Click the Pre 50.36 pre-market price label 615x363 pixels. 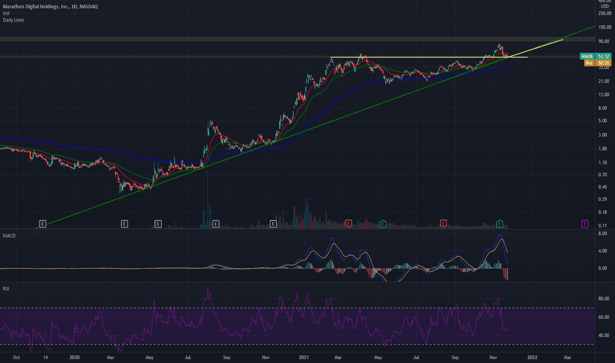pyautogui.click(x=597, y=63)
